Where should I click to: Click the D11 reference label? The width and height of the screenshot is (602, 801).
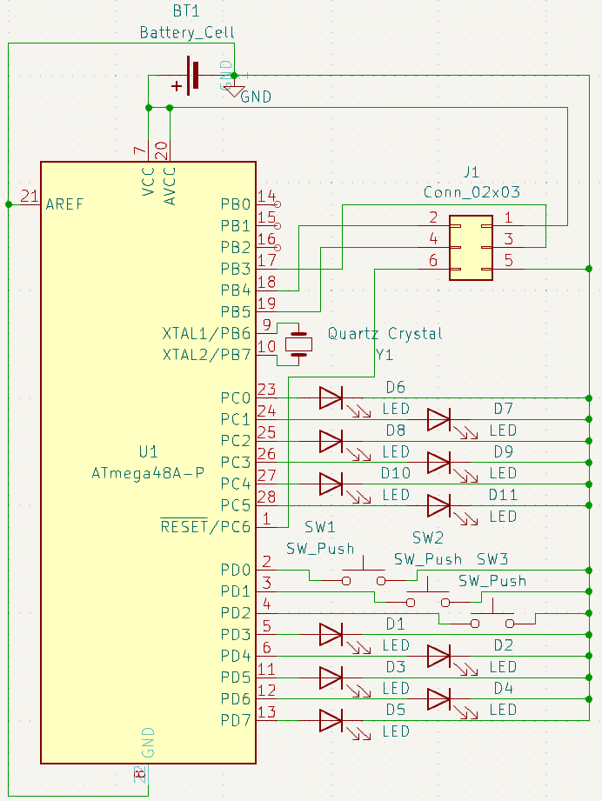click(504, 495)
